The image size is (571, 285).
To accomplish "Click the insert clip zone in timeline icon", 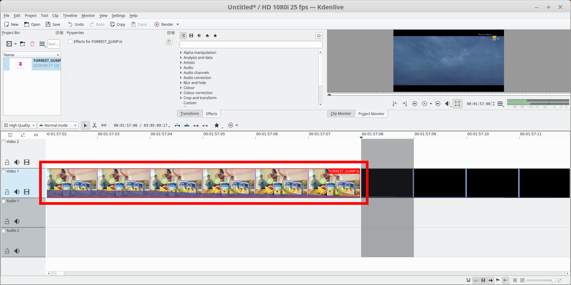I will (177, 125).
